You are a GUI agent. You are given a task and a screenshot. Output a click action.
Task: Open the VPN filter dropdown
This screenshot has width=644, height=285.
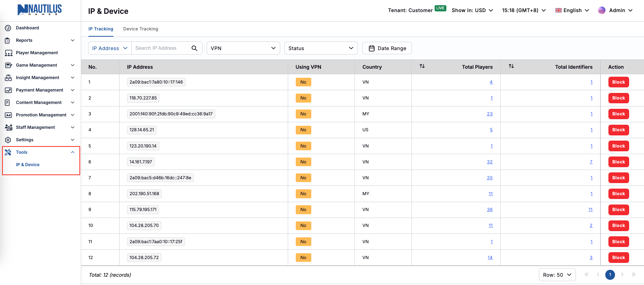coord(243,48)
